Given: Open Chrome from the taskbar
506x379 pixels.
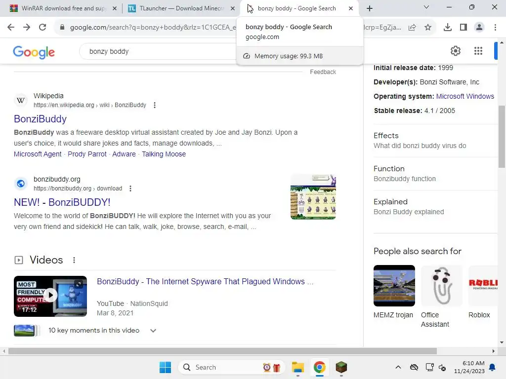Looking at the screenshot, I should [x=320, y=367].
